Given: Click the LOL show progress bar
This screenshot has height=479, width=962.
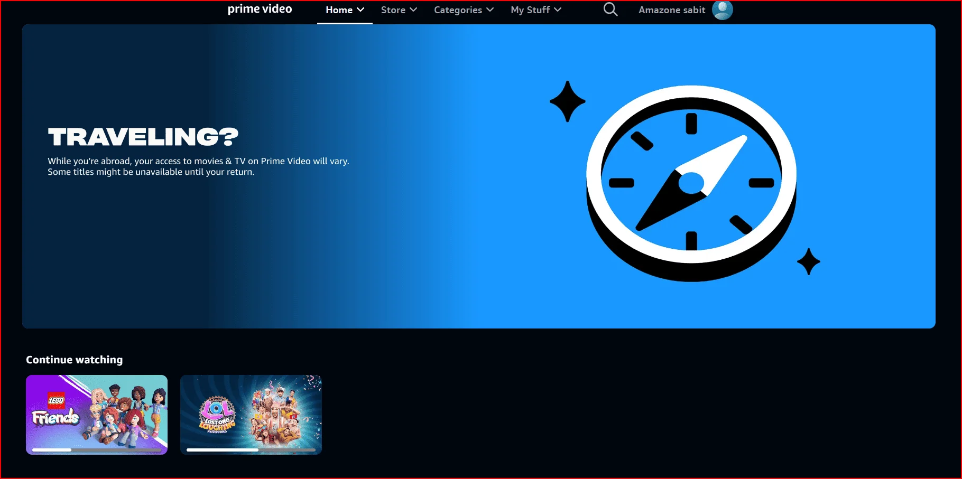Looking at the screenshot, I should 251,450.
